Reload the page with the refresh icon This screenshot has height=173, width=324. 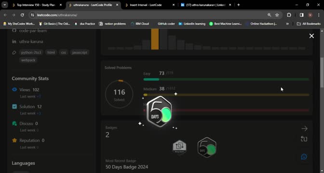[22, 15]
